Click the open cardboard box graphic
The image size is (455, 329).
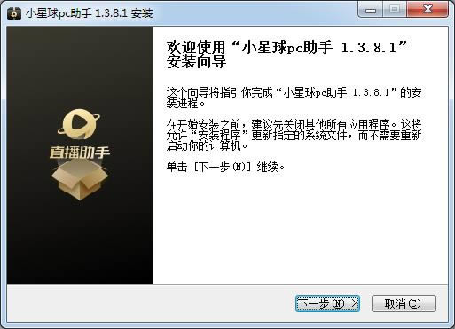(x=79, y=179)
